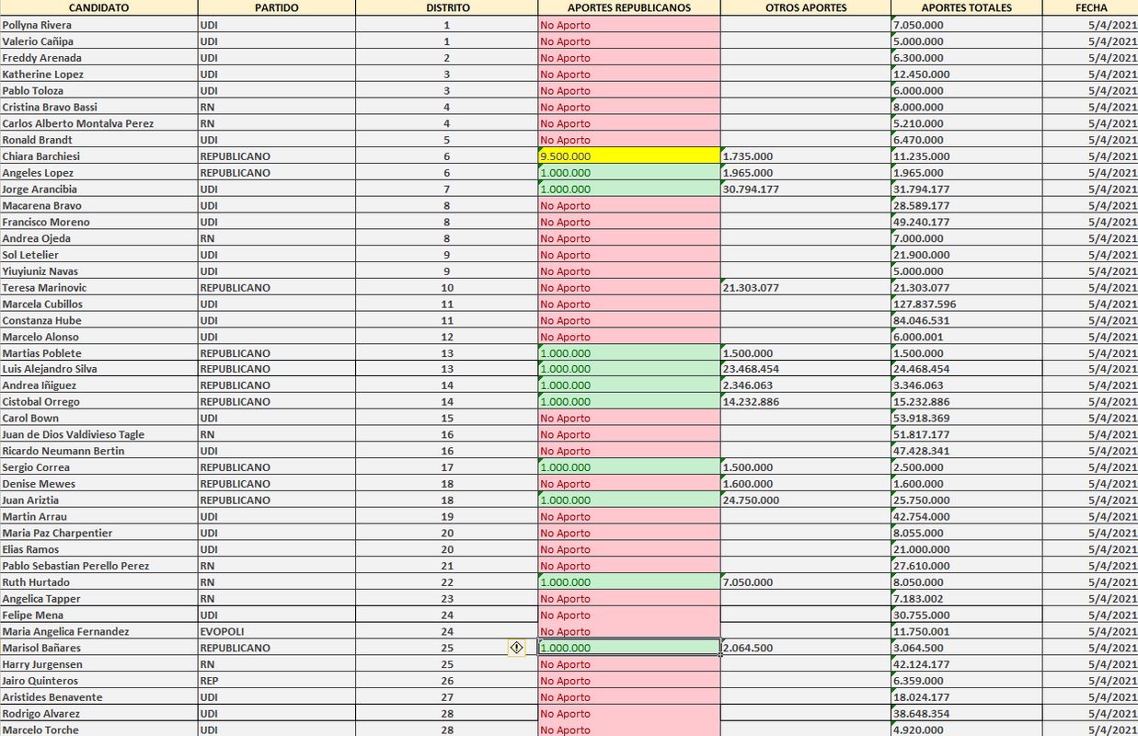Select the CANDIDATO column header cell
The height and width of the screenshot is (736, 1138).
tap(98, 7)
